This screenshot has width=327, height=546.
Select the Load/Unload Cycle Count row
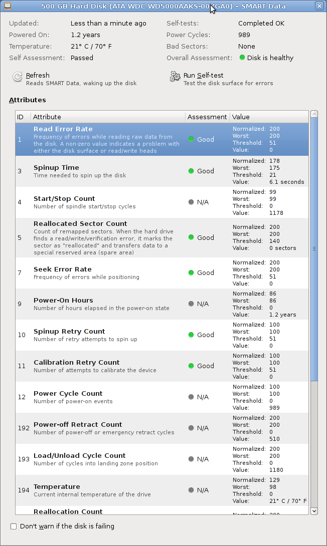pos(162,459)
